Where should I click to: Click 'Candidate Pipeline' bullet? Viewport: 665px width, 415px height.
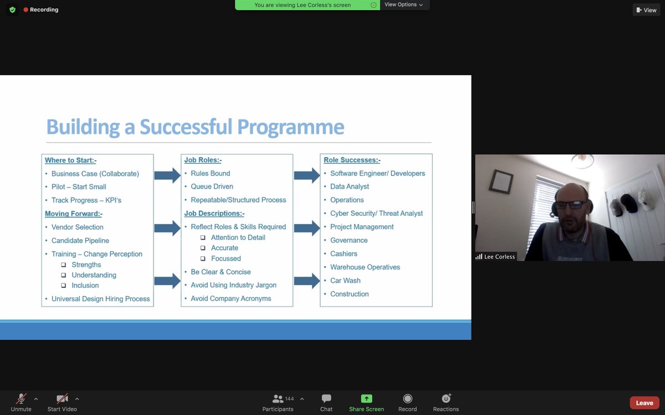(x=80, y=241)
